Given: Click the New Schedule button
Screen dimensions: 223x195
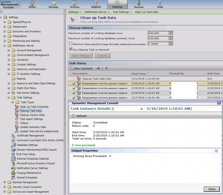Looking at the screenshot, I should point(81,68).
